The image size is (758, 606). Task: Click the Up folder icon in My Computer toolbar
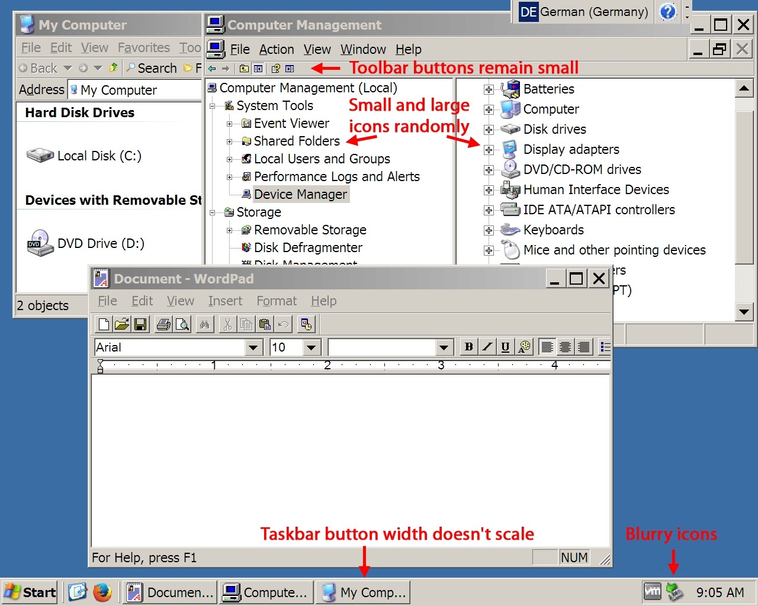pyautogui.click(x=113, y=68)
